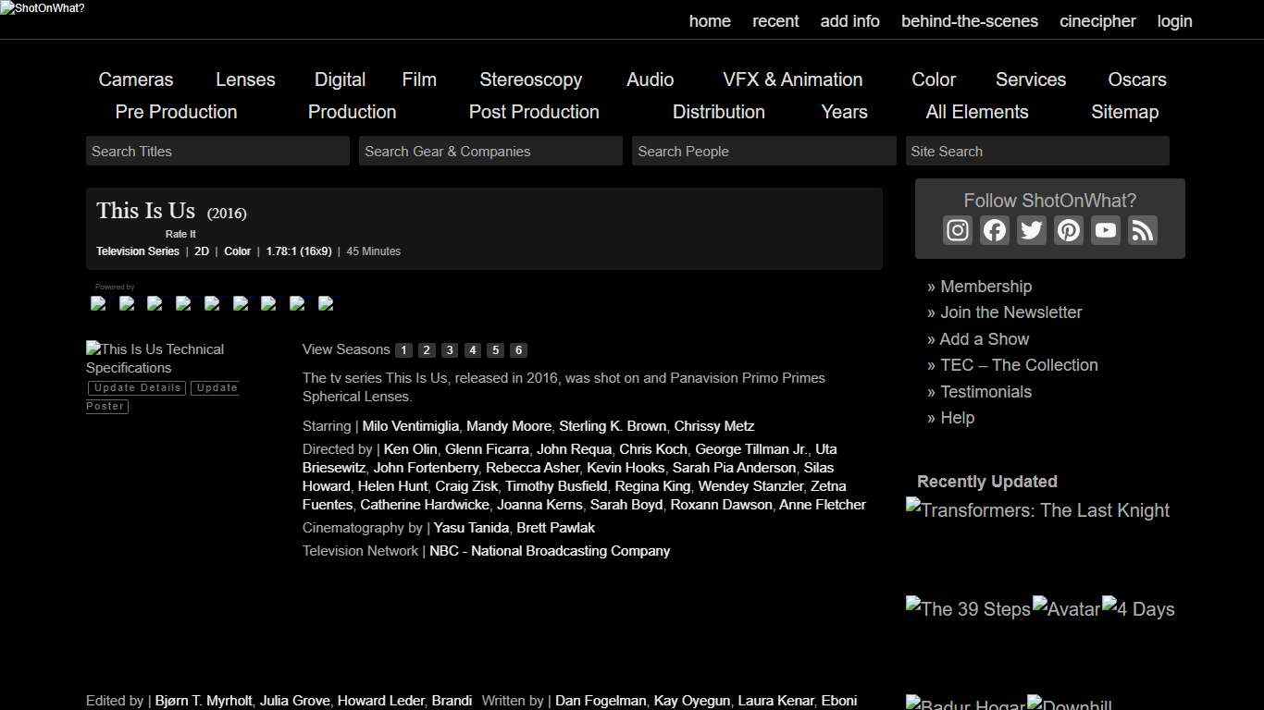The height and width of the screenshot is (710, 1264).
Task: Select season 1 of This Is Us
Action: coord(403,349)
